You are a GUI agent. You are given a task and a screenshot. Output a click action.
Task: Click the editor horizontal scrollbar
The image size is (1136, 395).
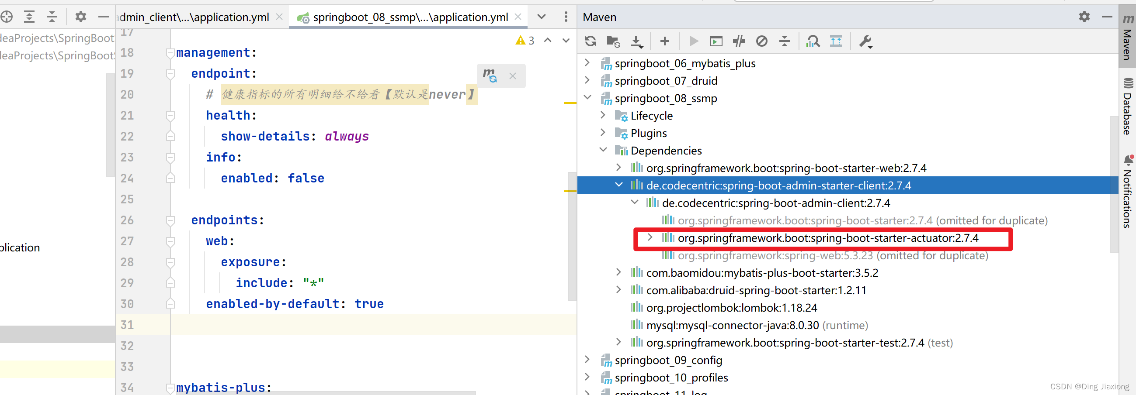pyautogui.click(x=326, y=392)
